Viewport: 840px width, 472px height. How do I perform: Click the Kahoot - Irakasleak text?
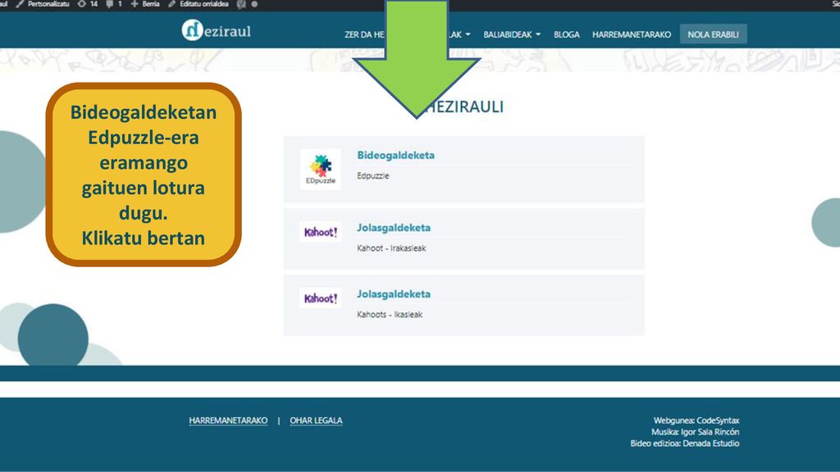pos(391,247)
